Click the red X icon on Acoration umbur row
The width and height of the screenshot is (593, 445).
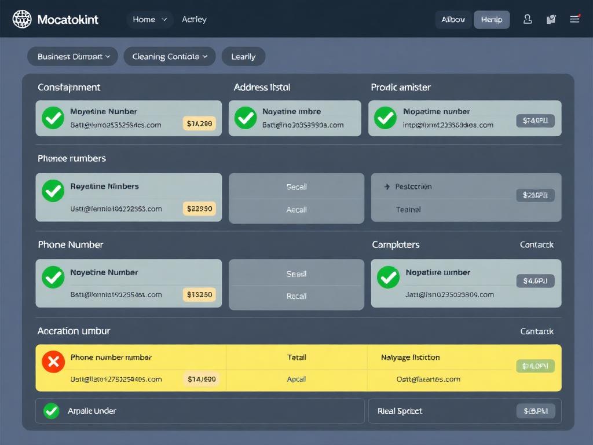coord(53,362)
